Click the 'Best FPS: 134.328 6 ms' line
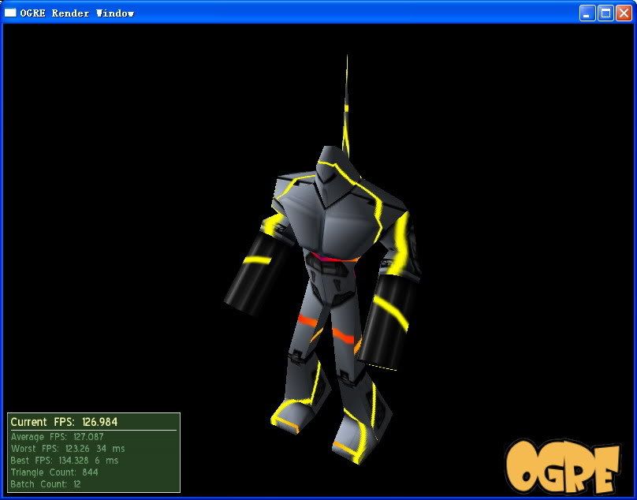Screen dimensions: 637x500 (65, 461)
